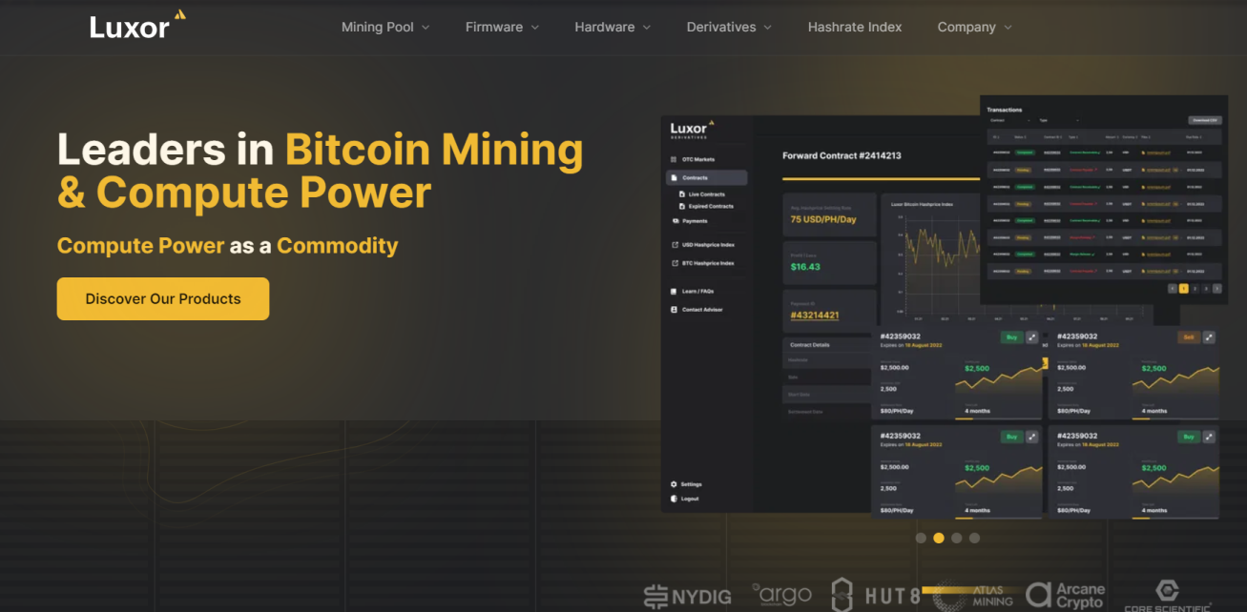Viewport: 1247px width, 612px height.
Task: Select the highlighted yellow carousel dot
Action: pos(939,538)
